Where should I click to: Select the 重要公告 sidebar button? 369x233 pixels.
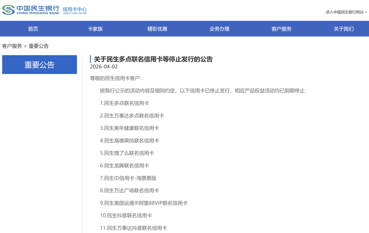(x=39, y=65)
